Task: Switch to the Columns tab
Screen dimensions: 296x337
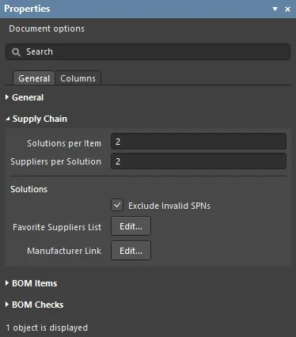Action: pos(78,78)
